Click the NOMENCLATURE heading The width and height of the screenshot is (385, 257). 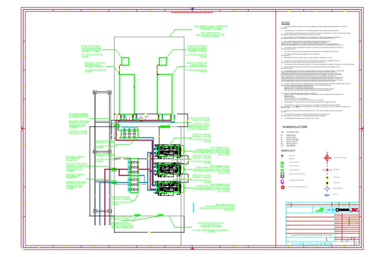(x=295, y=127)
